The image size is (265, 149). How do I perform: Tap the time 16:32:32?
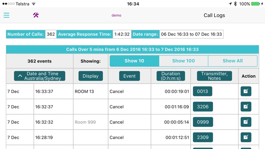[x=44, y=122]
